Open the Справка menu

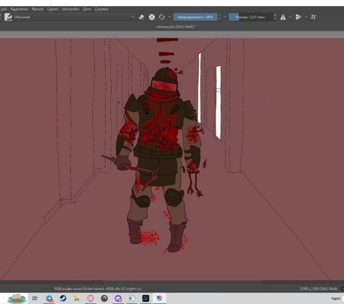coord(102,9)
